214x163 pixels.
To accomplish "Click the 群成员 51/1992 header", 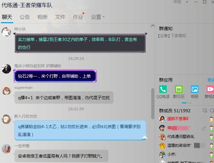I will click(175, 111).
